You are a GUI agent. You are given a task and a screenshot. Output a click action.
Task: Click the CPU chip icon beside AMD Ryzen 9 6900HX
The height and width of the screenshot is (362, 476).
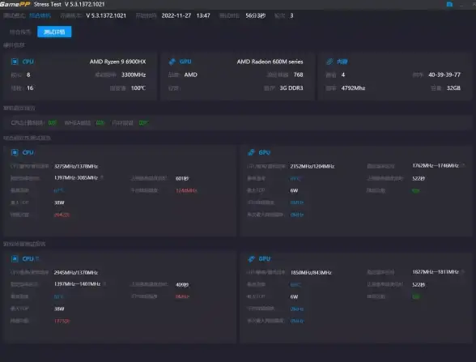pos(15,62)
